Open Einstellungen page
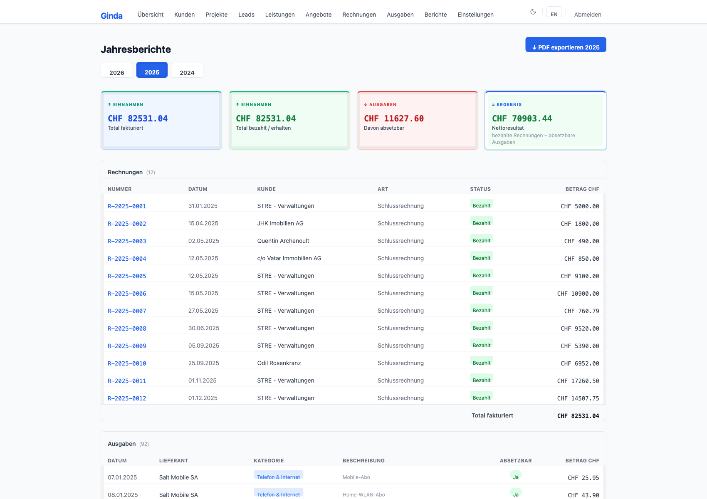Screen dimensions: 707x499 click(475, 15)
